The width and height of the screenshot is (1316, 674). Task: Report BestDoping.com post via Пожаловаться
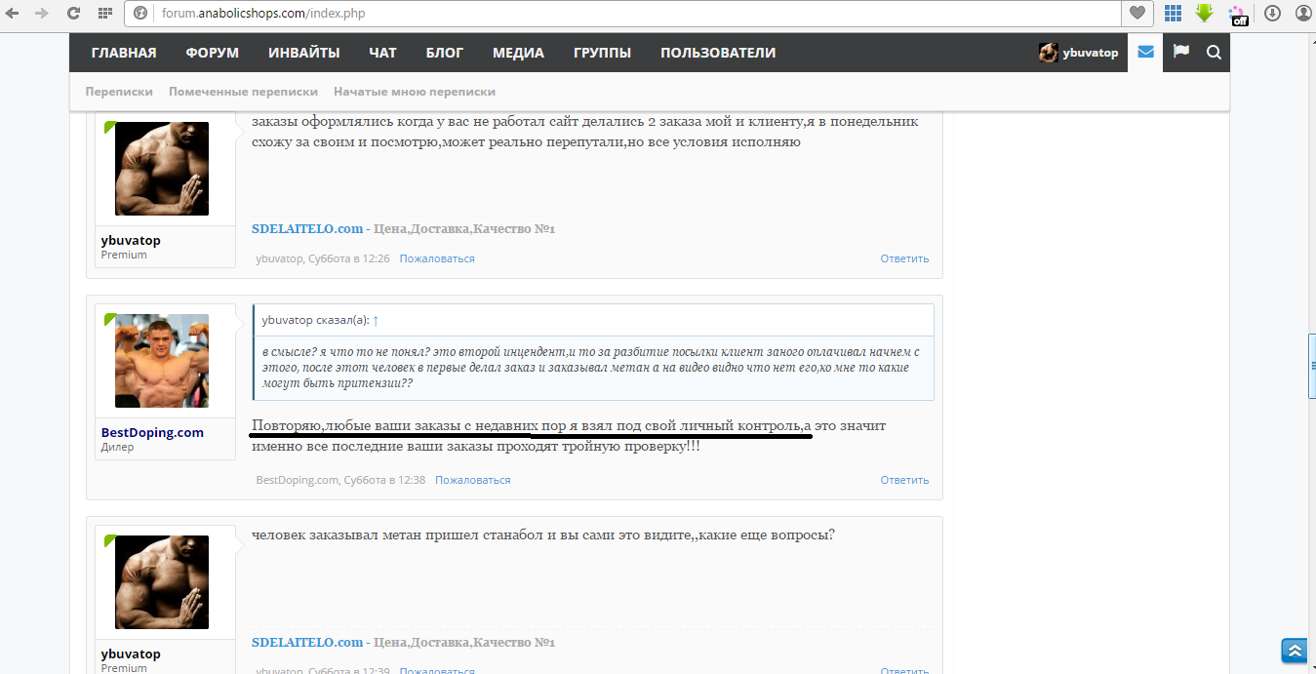point(472,480)
